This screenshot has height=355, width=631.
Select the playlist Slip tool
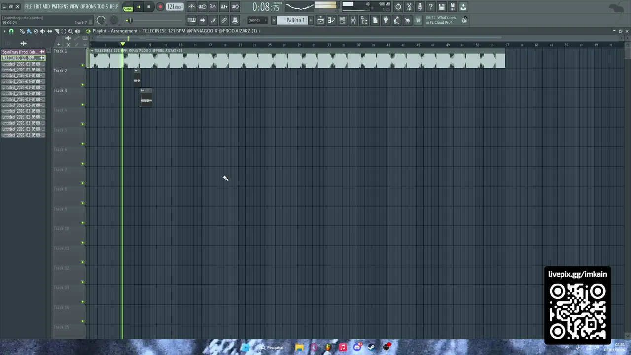point(49,31)
